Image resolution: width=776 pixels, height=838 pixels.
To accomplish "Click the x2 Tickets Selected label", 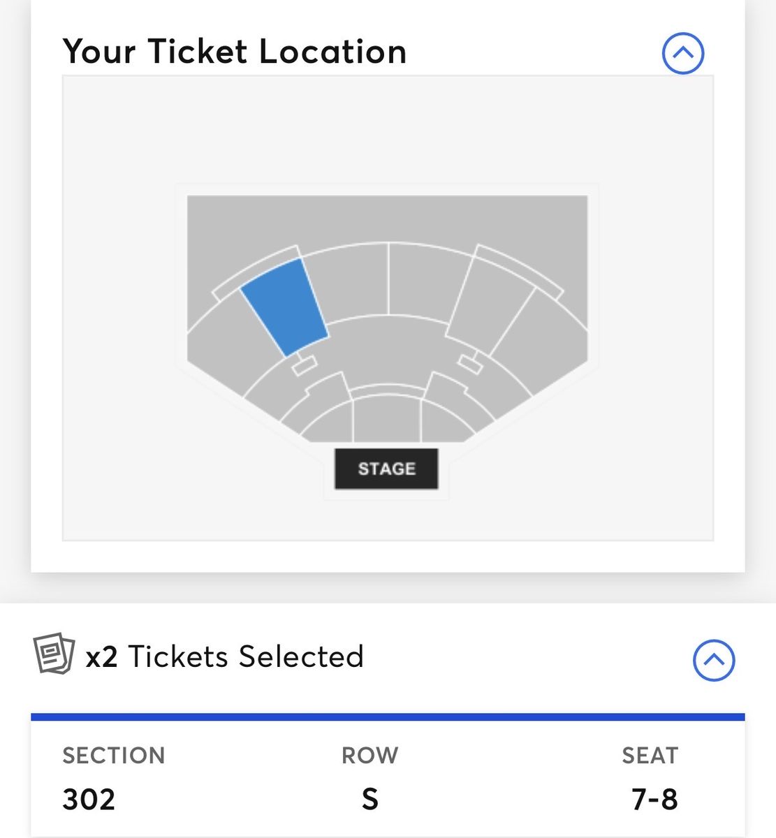I will click(x=225, y=656).
